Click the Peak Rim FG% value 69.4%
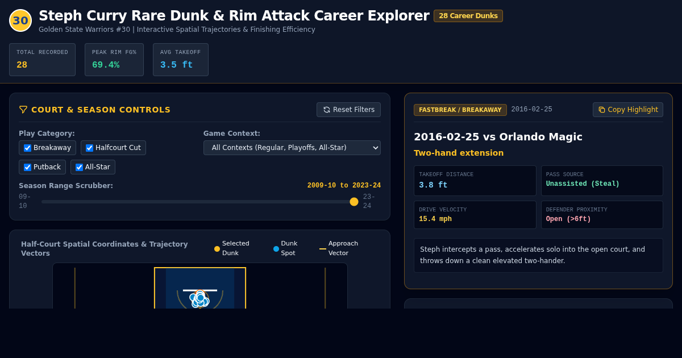Viewport: 682px width, 358px height. (106, 65)
